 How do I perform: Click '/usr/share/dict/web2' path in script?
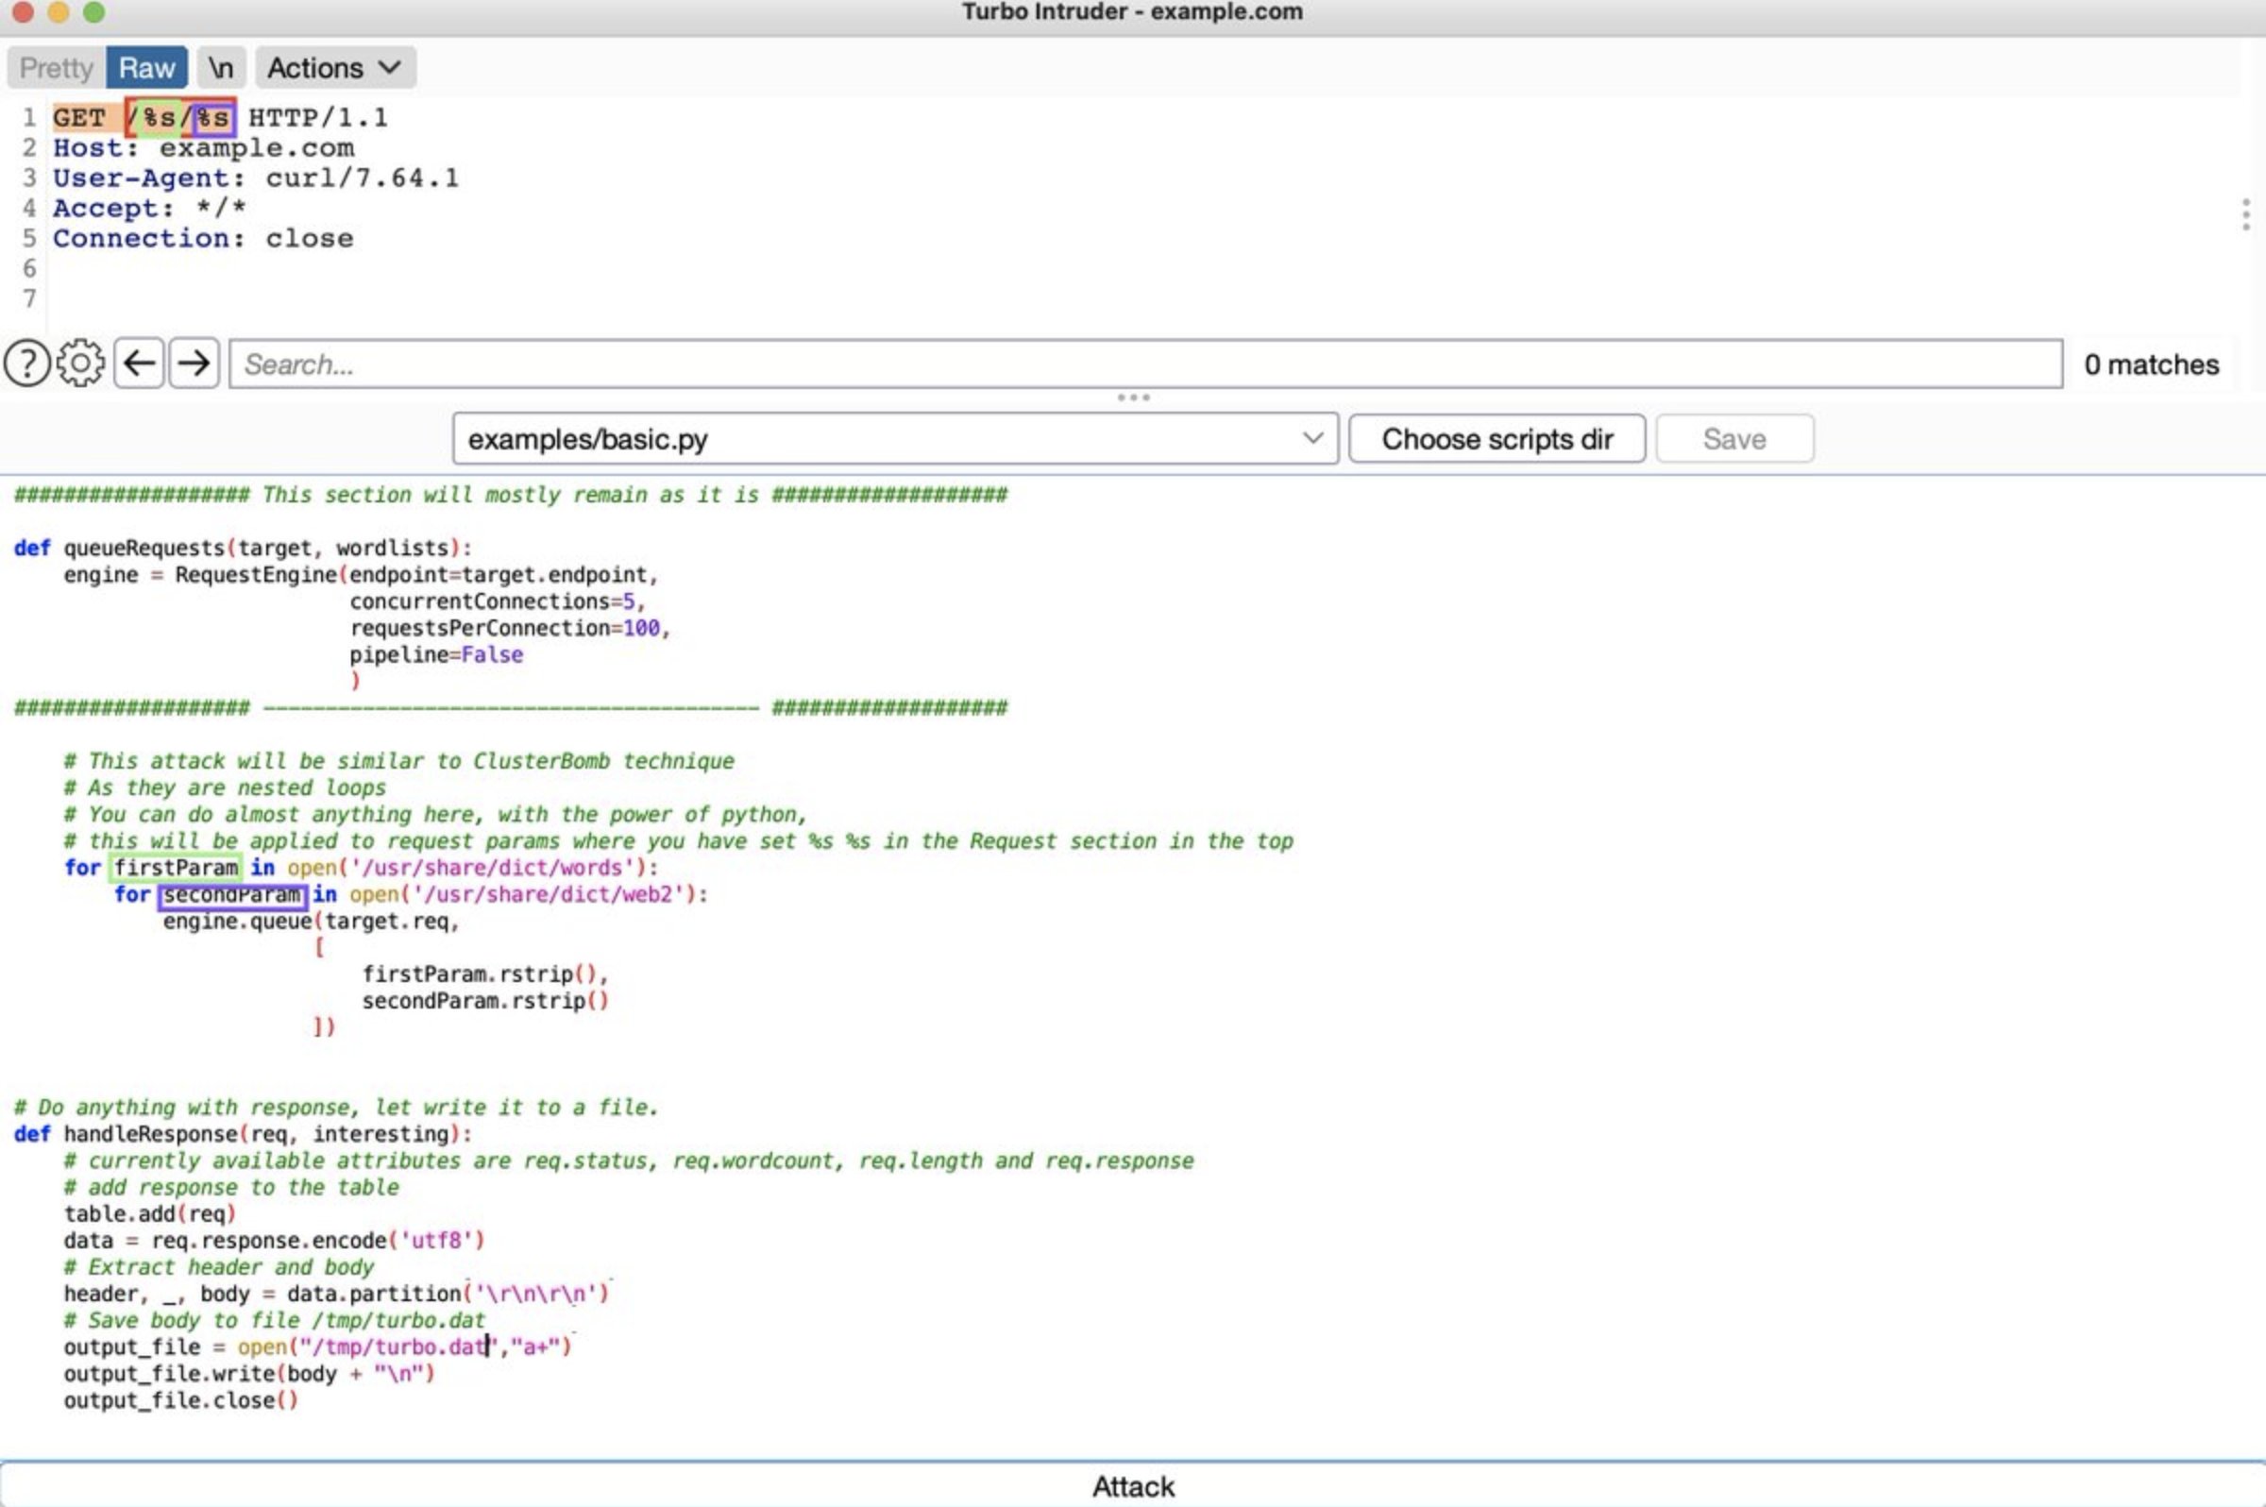[553, 895]
